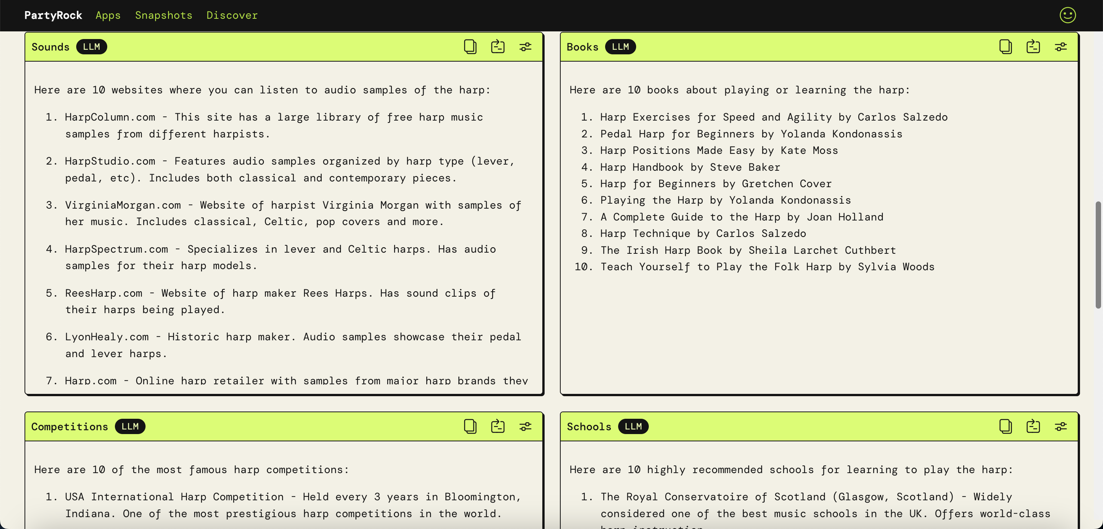Click the page vertical scrollbar thumb
Image resolution: width=1103 pixels, height=529 pixels.
1098,255
